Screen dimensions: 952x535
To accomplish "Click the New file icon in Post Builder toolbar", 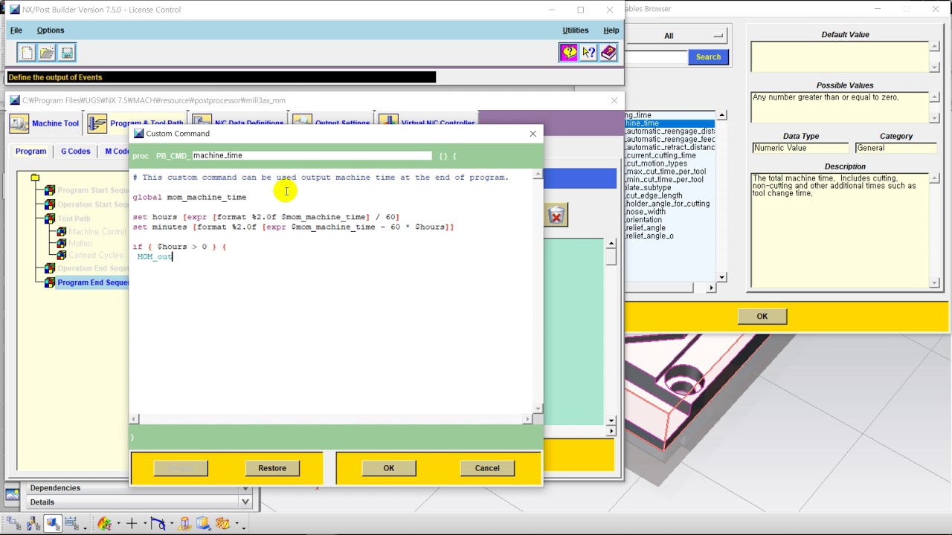I will click(x=27, y=52).
